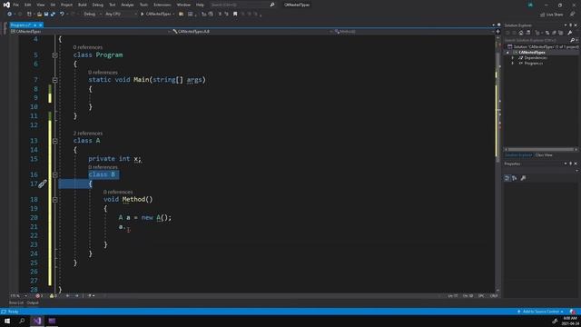Click the Undo toolbar icon
This screenshot has height=327, width=581.
[62, 15]
